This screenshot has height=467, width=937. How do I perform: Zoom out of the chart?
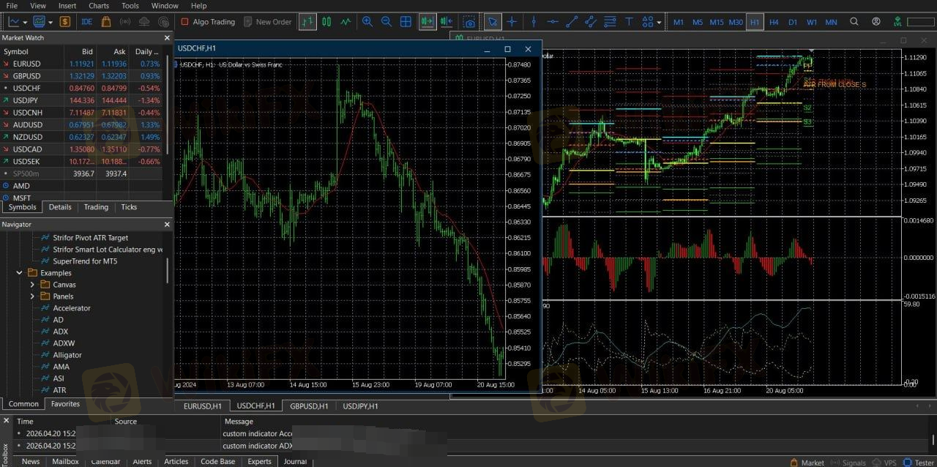(x=387, y=22)
